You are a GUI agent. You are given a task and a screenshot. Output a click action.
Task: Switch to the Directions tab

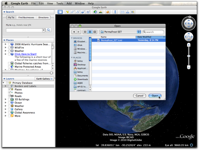click(43, 17)
